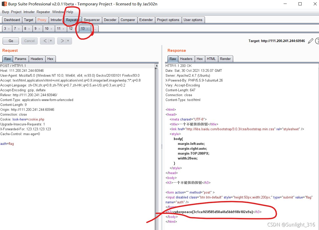Click the Cancel button
The height and width of the screenshot is (230, 319).
pyautogui.click(x=29, y=41)
